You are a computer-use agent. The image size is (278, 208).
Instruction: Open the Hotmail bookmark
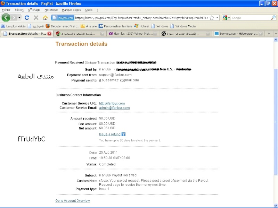[142, 26]
